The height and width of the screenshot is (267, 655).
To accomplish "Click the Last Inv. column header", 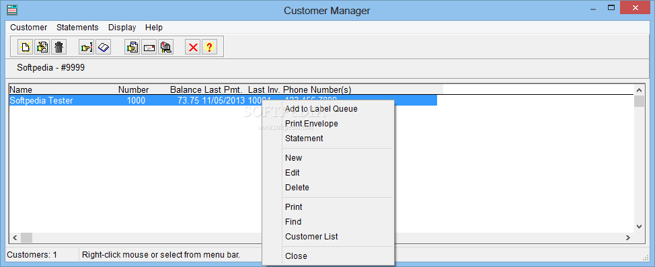I will (x=264, y=90).
